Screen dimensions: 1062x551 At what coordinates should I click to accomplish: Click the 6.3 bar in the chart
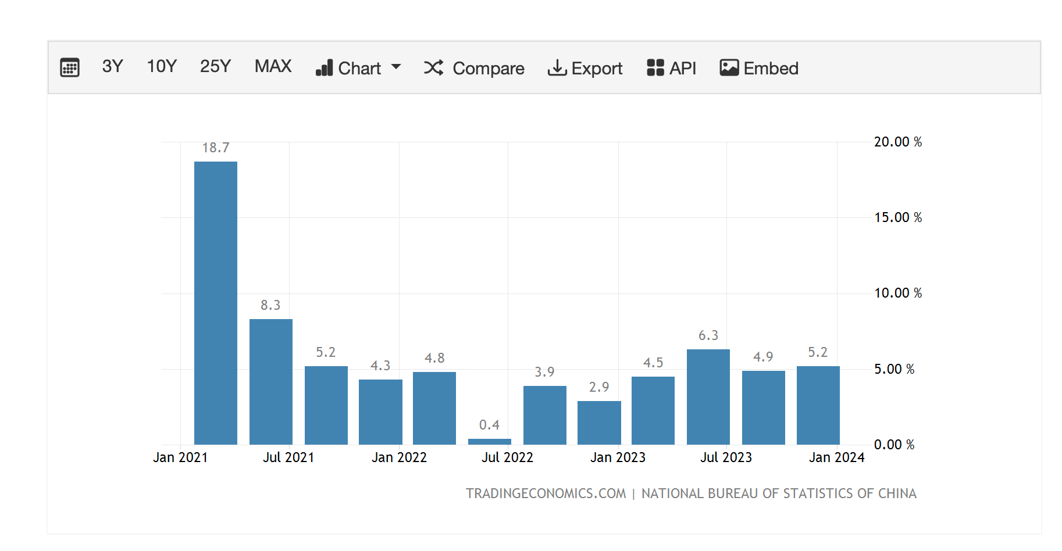pos(708,397)
